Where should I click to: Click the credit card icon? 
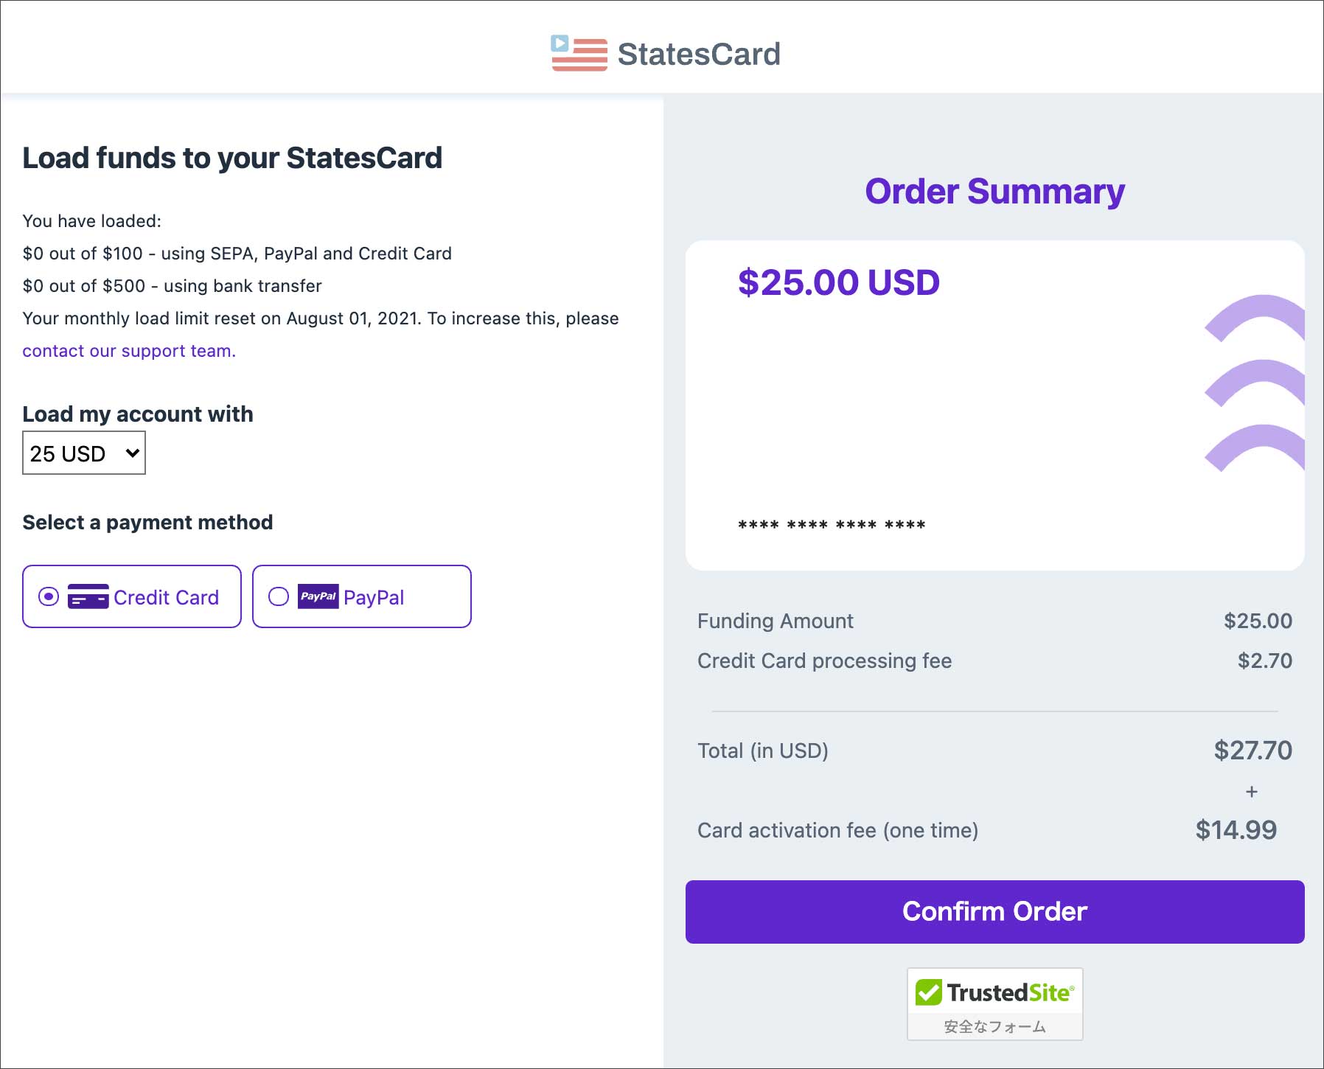pos(88,596)
